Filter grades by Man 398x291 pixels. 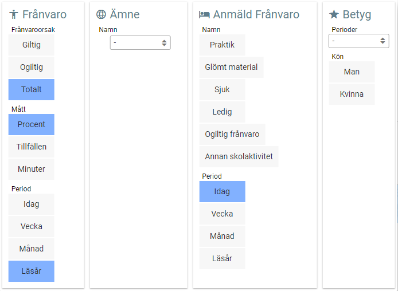(x=352, y=72)
